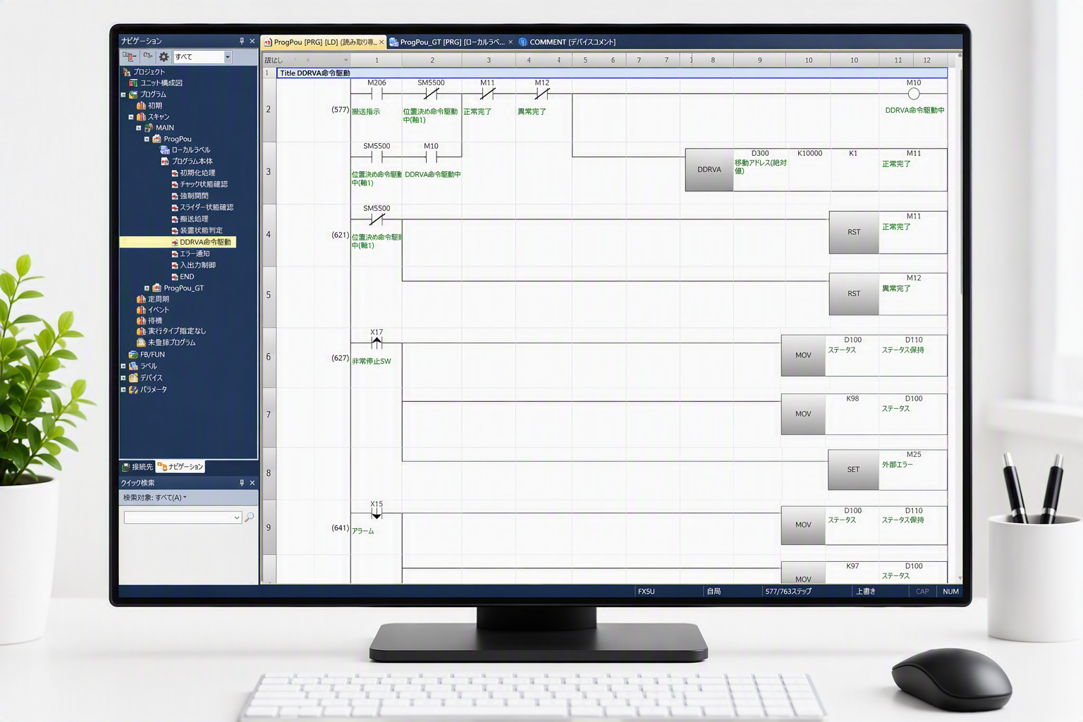This screenshot has width=1083, height=722.
Task: Click the 搬送処理 ladder block icon
Action: 174,219
